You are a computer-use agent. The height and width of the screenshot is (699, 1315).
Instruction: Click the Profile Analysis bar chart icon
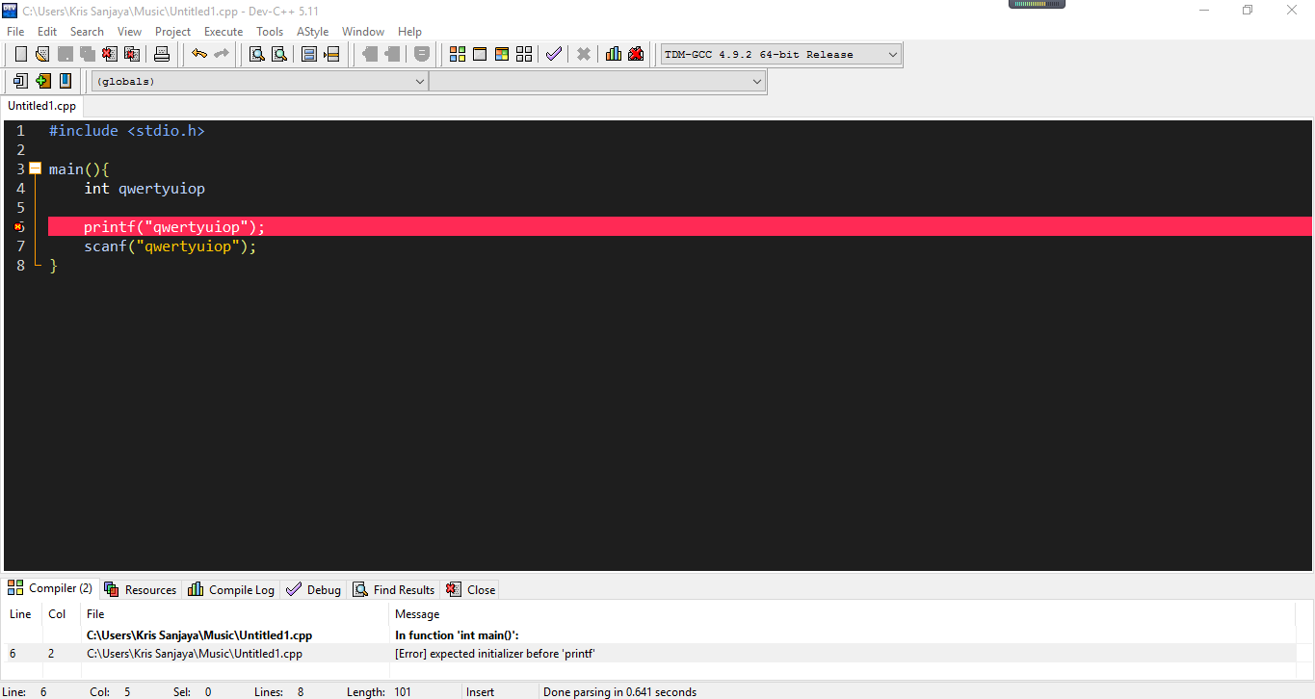point(614,54)
